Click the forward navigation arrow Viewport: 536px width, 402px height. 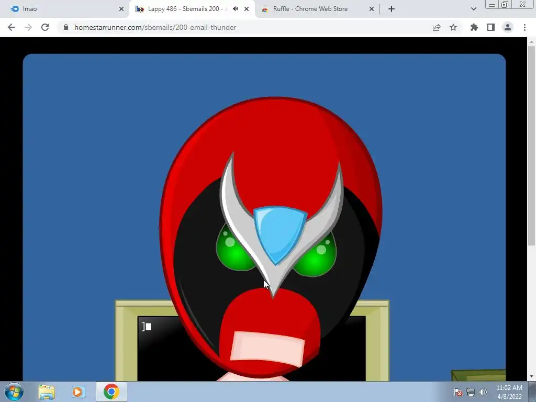point(28,27)
